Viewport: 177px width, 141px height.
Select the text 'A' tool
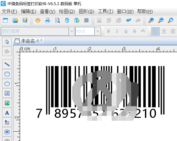pyautogui.click(x=7, y=113)
